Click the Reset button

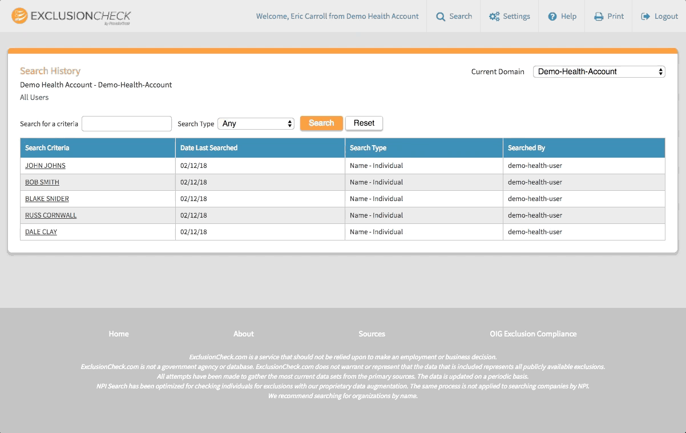pos(364,123)
